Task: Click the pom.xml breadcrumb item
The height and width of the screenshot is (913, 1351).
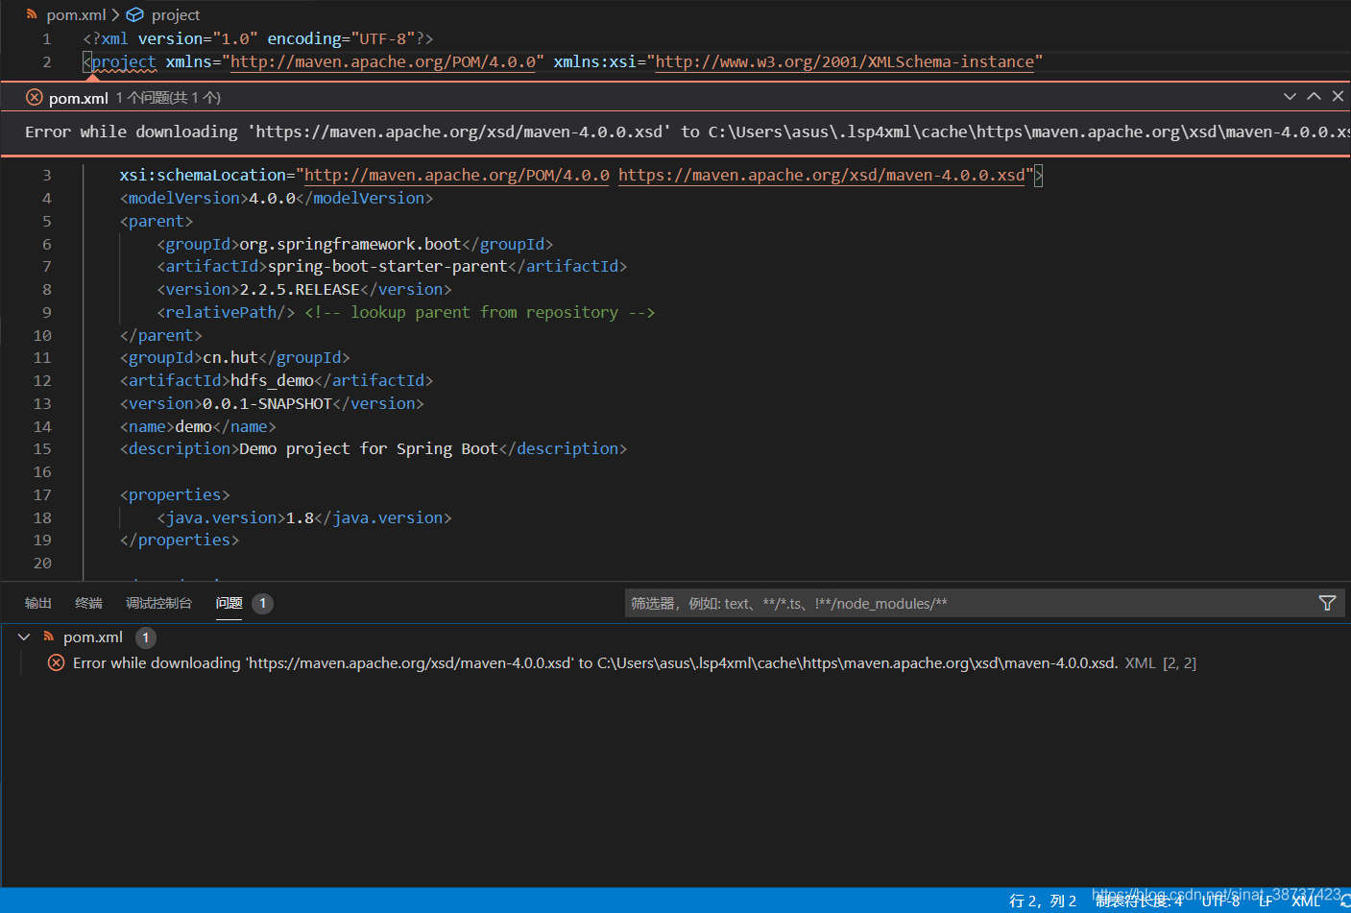Action: (x=76, y=15)
